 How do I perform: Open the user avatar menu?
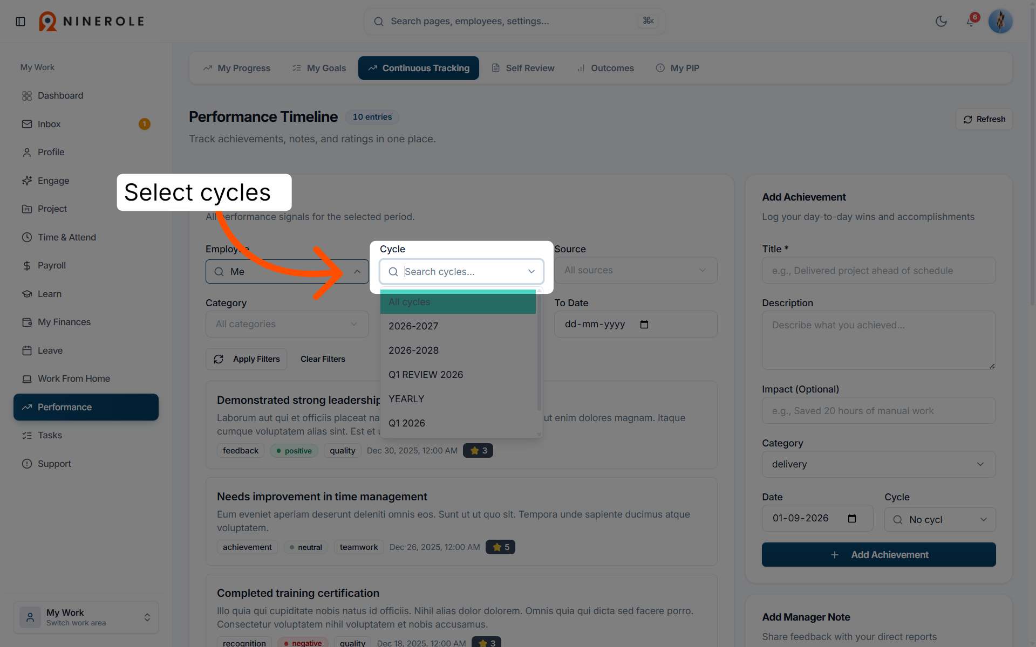point(1000,22)
